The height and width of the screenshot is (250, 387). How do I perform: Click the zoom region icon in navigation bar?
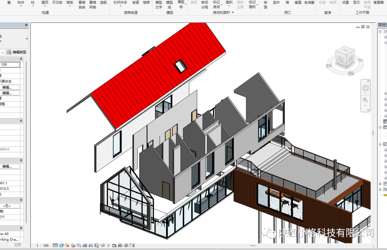pyautogui.click(x=365, y=100)
